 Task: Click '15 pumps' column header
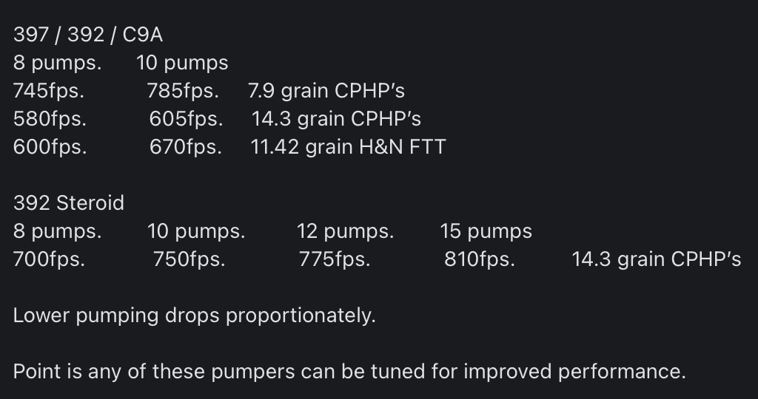(486, 231)
